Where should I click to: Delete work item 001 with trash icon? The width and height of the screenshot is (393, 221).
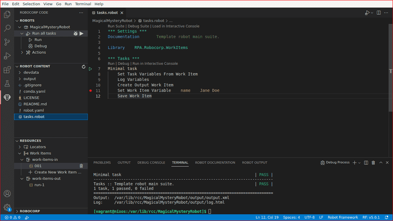point(81,166)
